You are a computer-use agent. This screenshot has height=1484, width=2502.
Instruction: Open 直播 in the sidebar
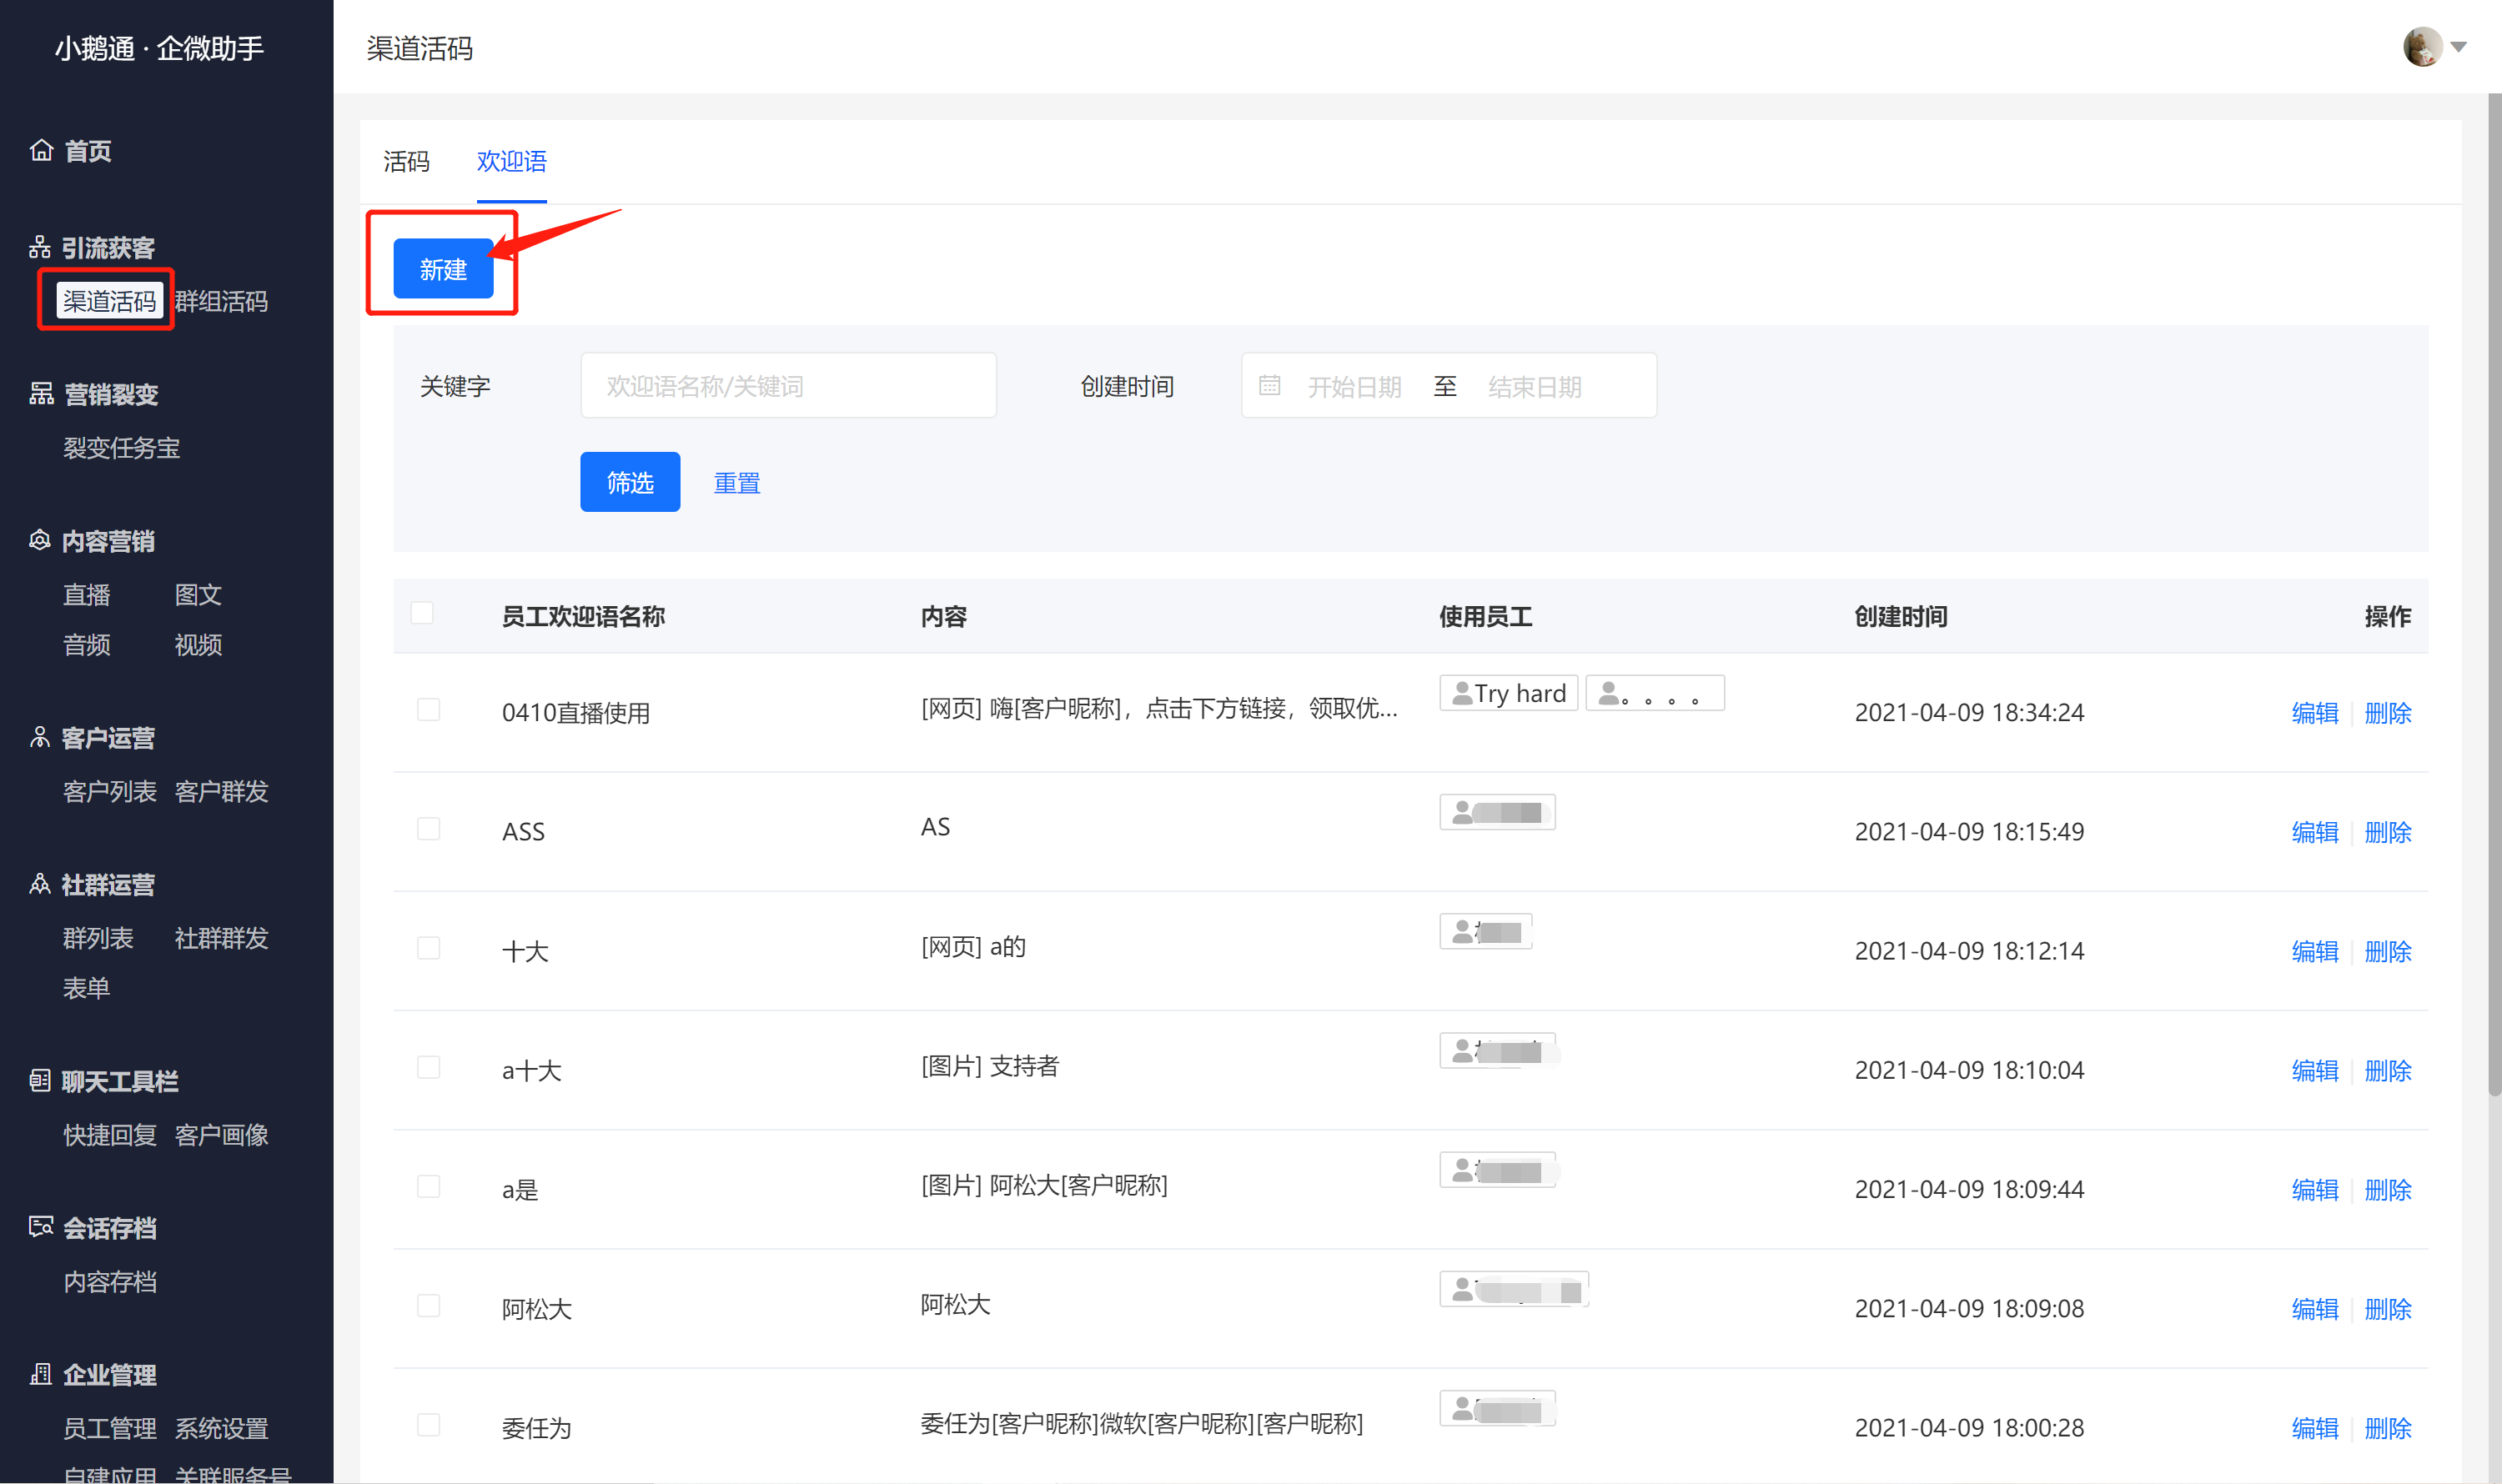click(x=86, y=595)
